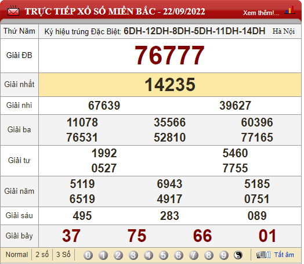Click 'Thứ Năm' weekday cell
The width and height of the screenshot is (304, 264).
click(19, 31)
